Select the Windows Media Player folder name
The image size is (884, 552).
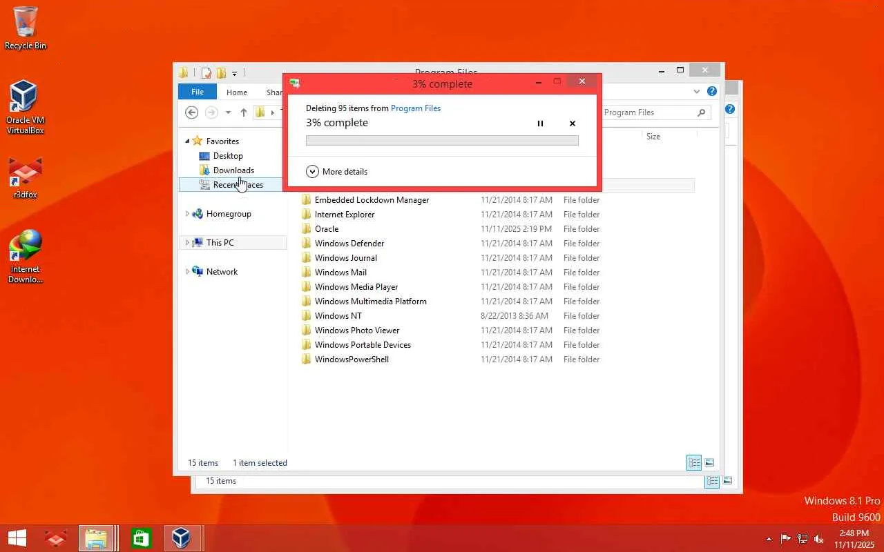point(356,287)
